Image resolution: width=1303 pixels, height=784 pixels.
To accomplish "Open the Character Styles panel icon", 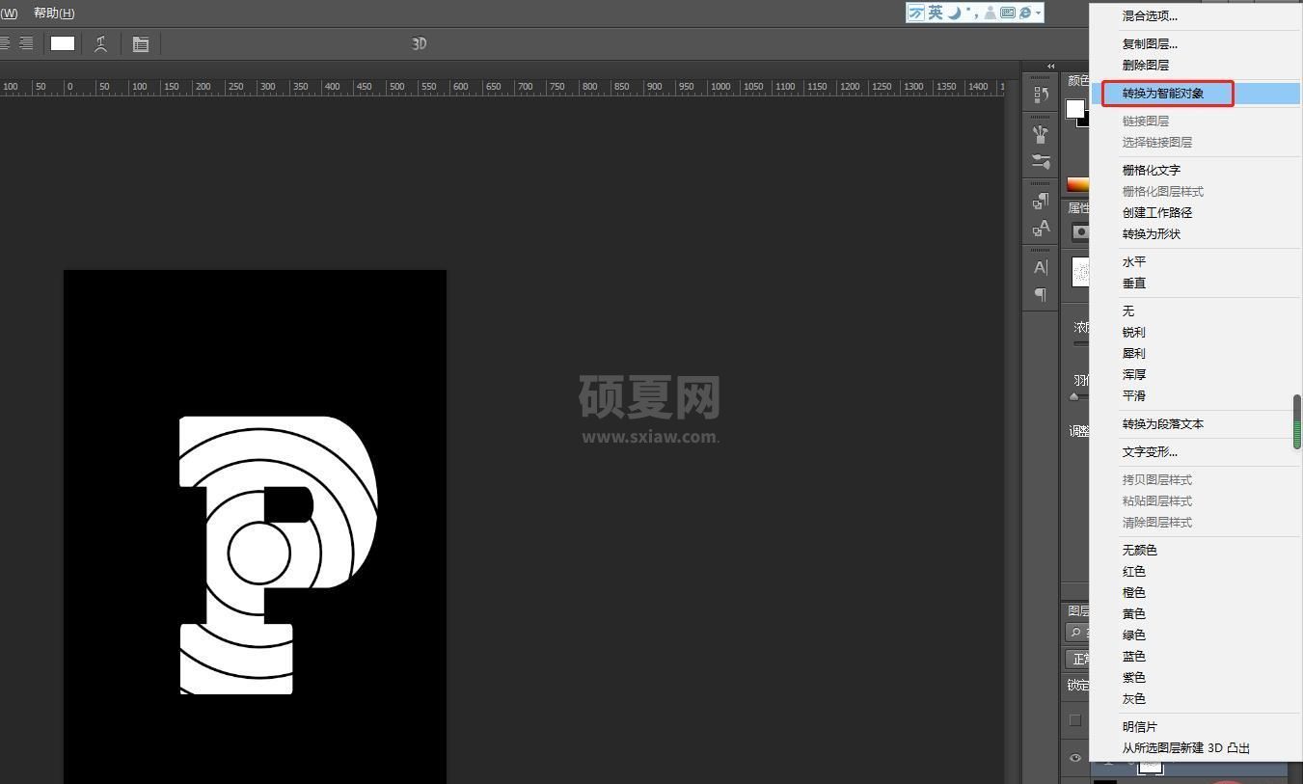I will pos(1041,228).
